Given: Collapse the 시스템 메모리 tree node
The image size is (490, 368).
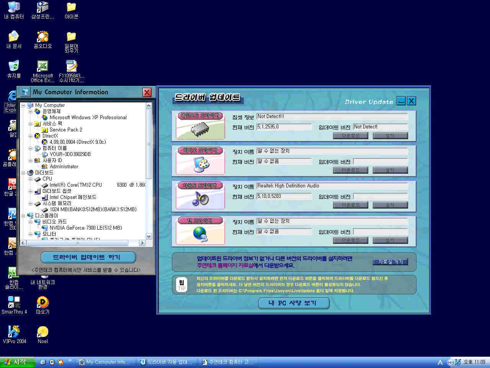Looking at the screenshot, I should [x=30, y=203].
